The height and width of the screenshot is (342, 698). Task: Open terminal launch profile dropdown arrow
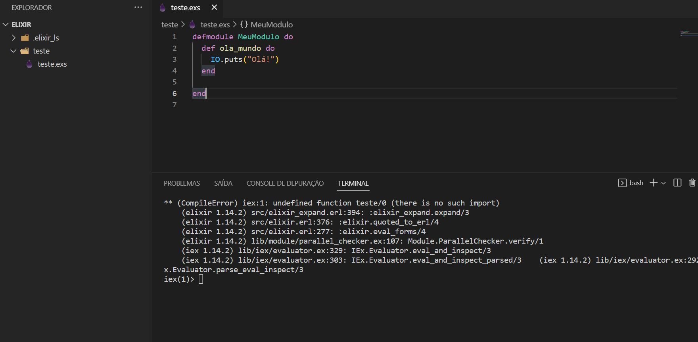(x=663, y=183)
